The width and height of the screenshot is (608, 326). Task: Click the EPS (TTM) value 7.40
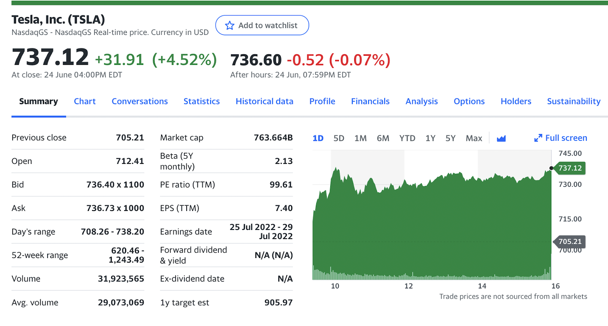click(x=284, y=208)
